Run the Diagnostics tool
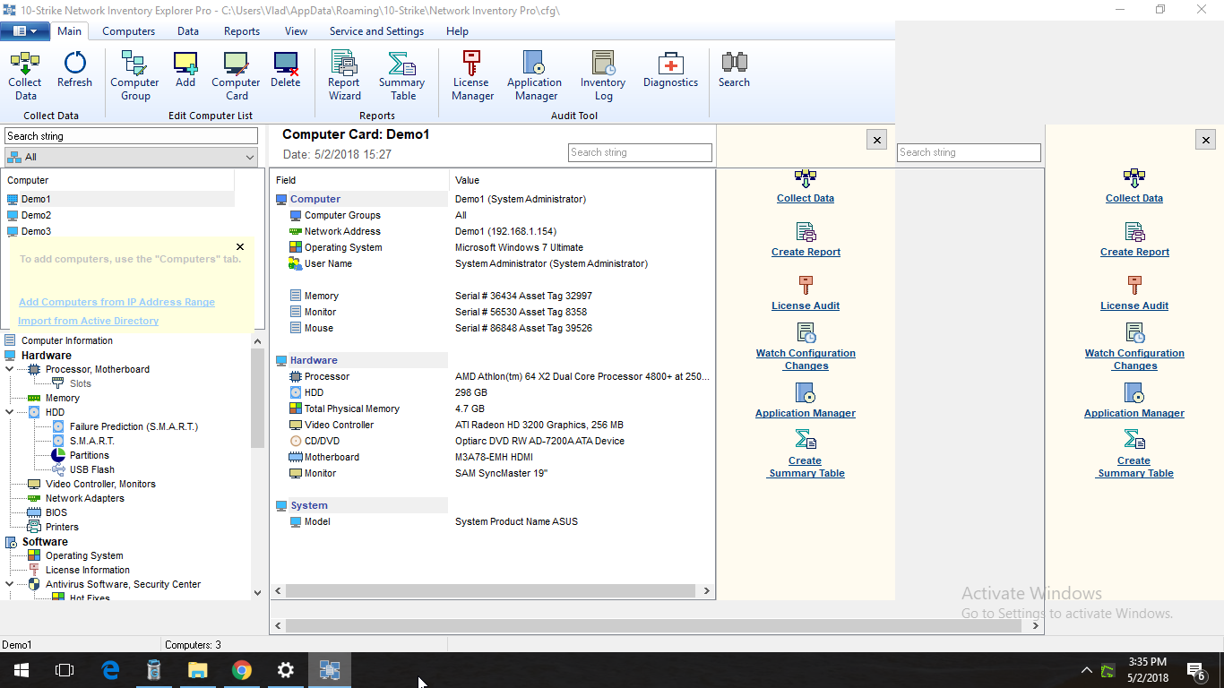The height and width of the screenshot is (688, 1224). click(x=670, y=70)
